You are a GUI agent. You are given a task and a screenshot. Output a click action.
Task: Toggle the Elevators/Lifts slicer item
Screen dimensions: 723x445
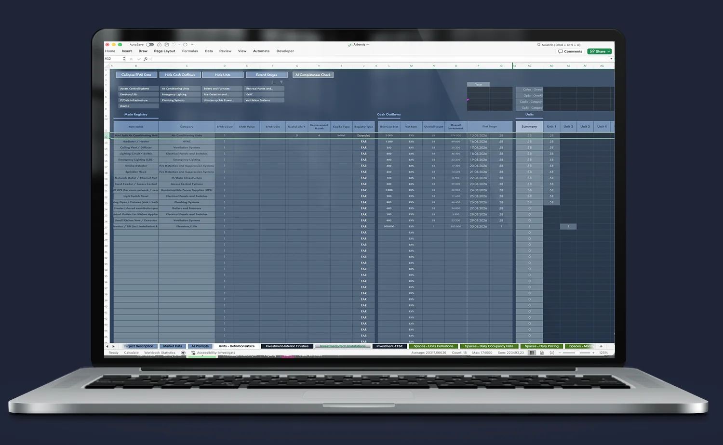(138, 94)
